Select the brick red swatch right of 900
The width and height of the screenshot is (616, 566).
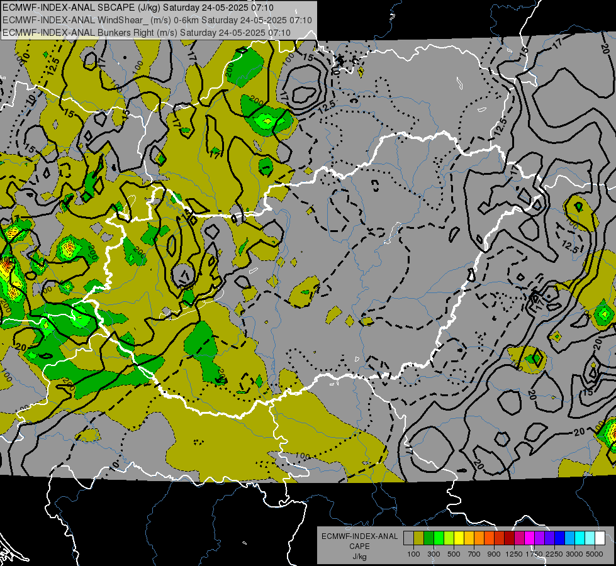pyautogui.click(x=500, y=538)
